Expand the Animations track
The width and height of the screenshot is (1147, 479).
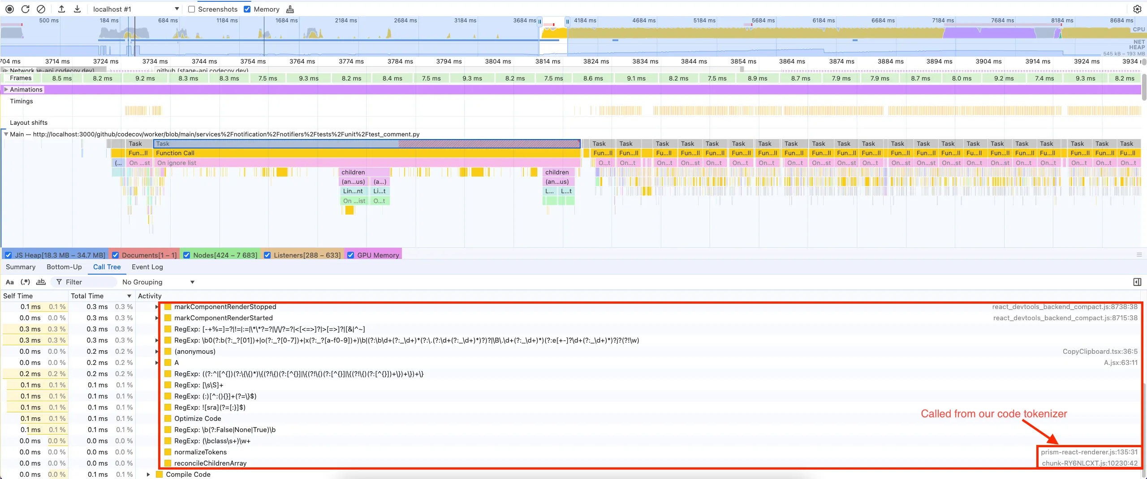6,89
